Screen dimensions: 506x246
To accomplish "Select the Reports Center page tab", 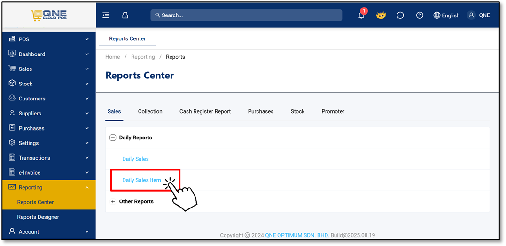I will [x=127, y=38].
